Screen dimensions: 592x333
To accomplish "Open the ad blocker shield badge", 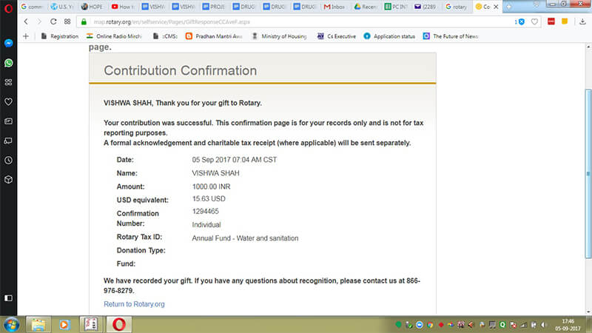I will 519,22.
